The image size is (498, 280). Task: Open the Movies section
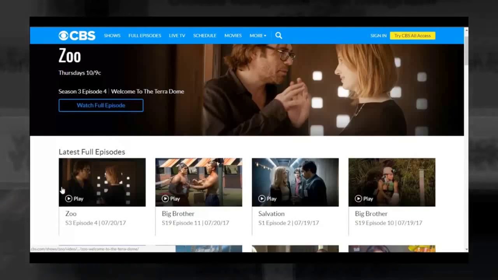(x=233, y=35)
